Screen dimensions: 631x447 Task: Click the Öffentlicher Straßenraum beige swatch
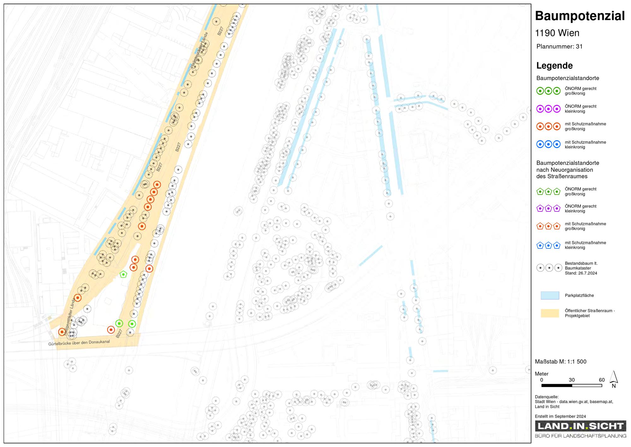click(550, 313)
